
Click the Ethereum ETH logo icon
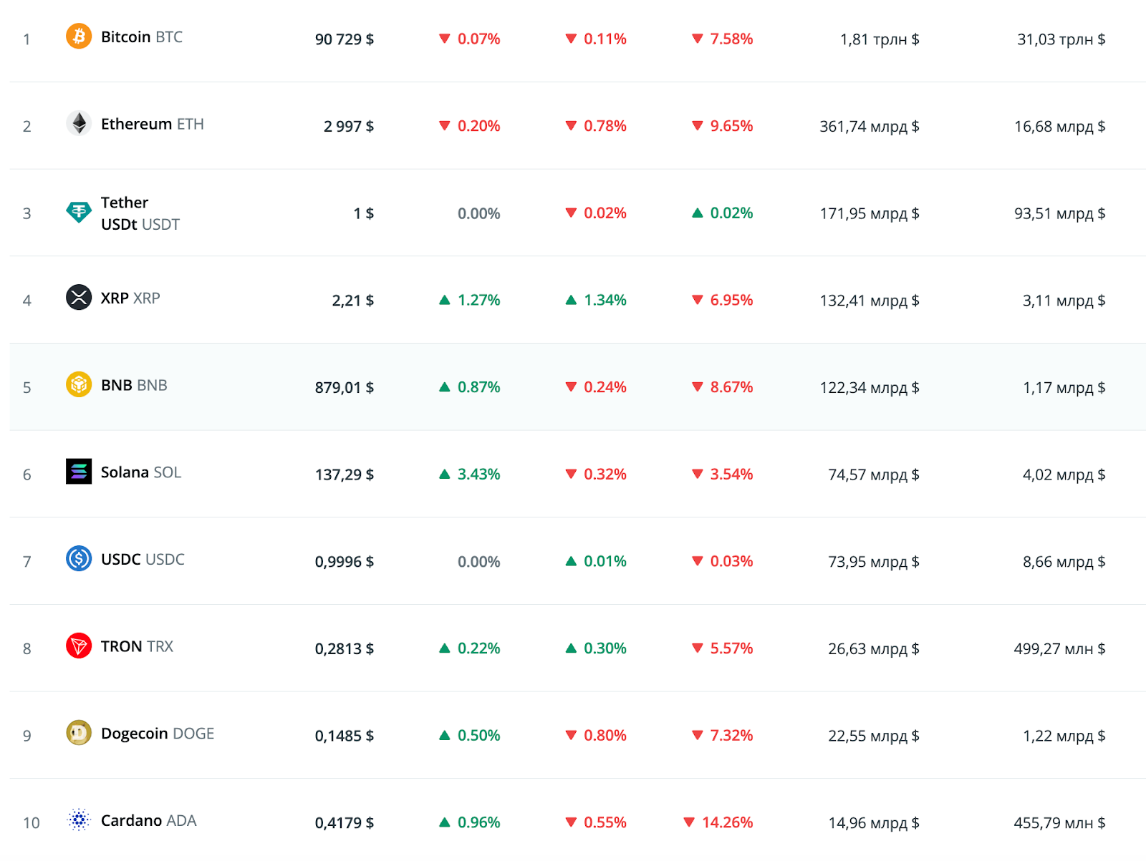[79, 123]
